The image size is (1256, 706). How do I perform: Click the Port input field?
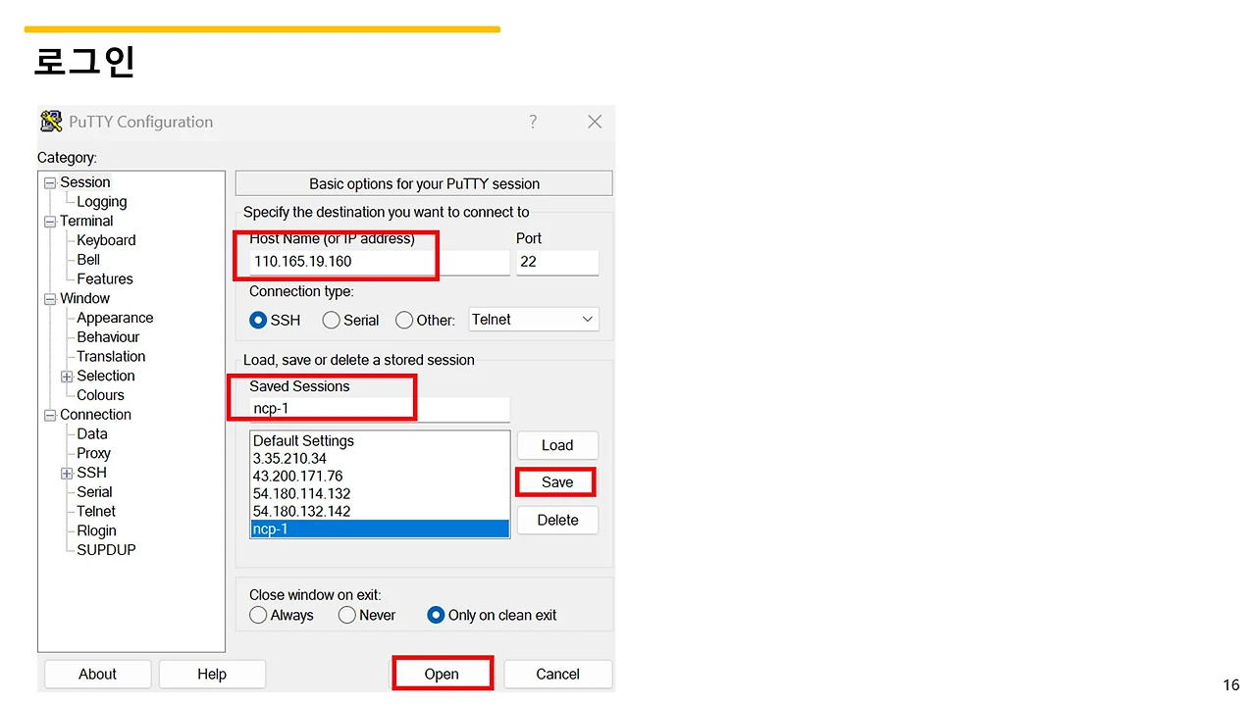(x=557, y=262)
